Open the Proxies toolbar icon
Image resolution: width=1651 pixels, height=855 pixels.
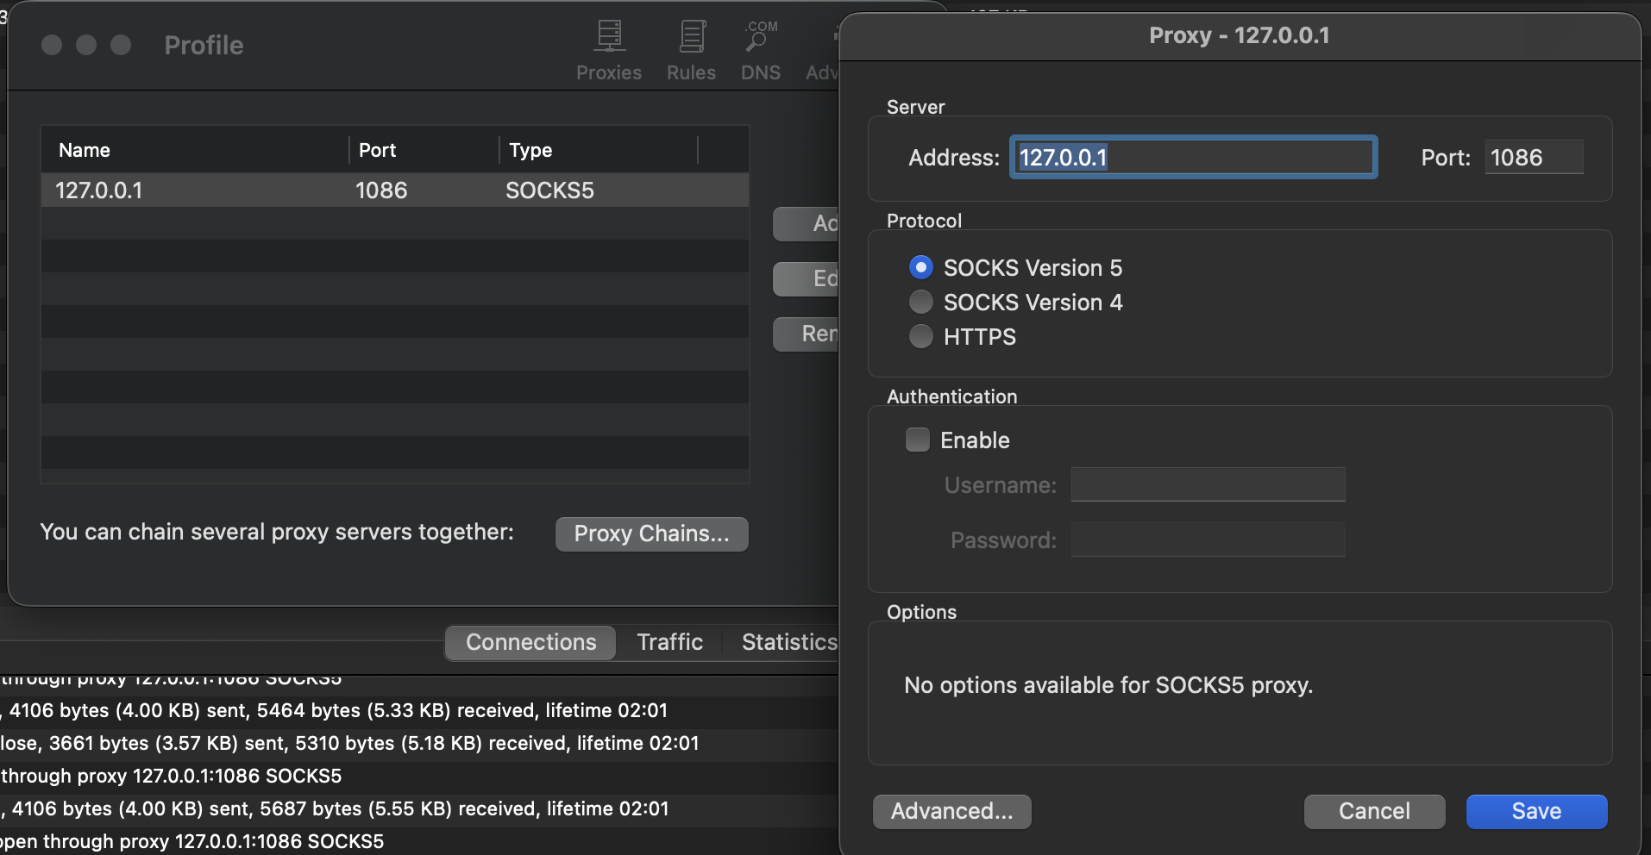(x=609, y=50)
